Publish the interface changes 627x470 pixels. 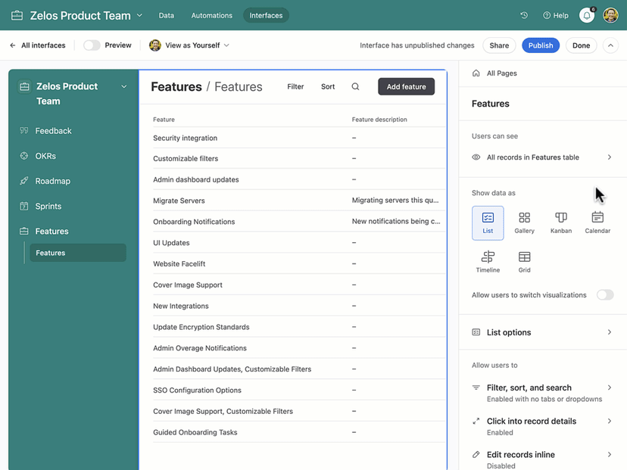(x=541, y=45)
